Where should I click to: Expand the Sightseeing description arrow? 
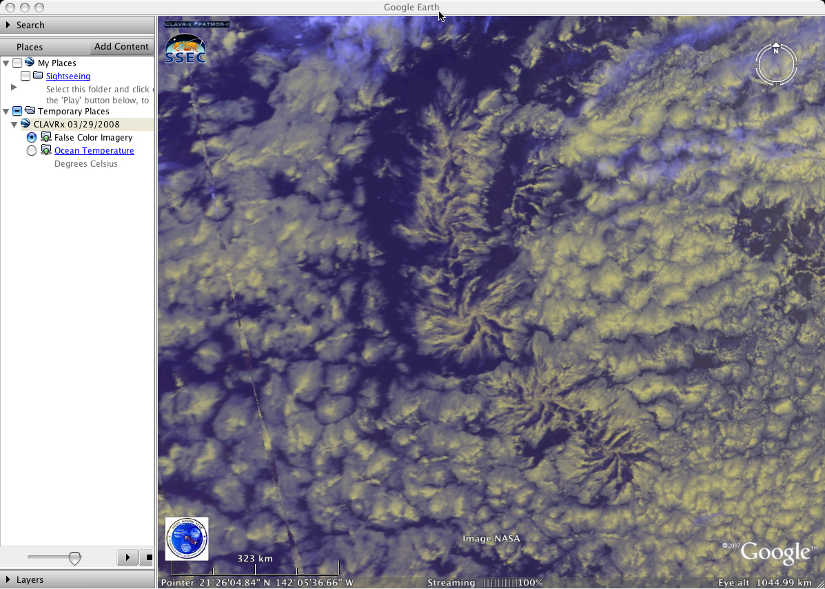[14, 87]
